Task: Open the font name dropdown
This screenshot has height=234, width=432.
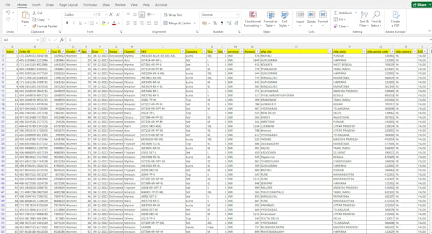Action: tap(94, 15)
